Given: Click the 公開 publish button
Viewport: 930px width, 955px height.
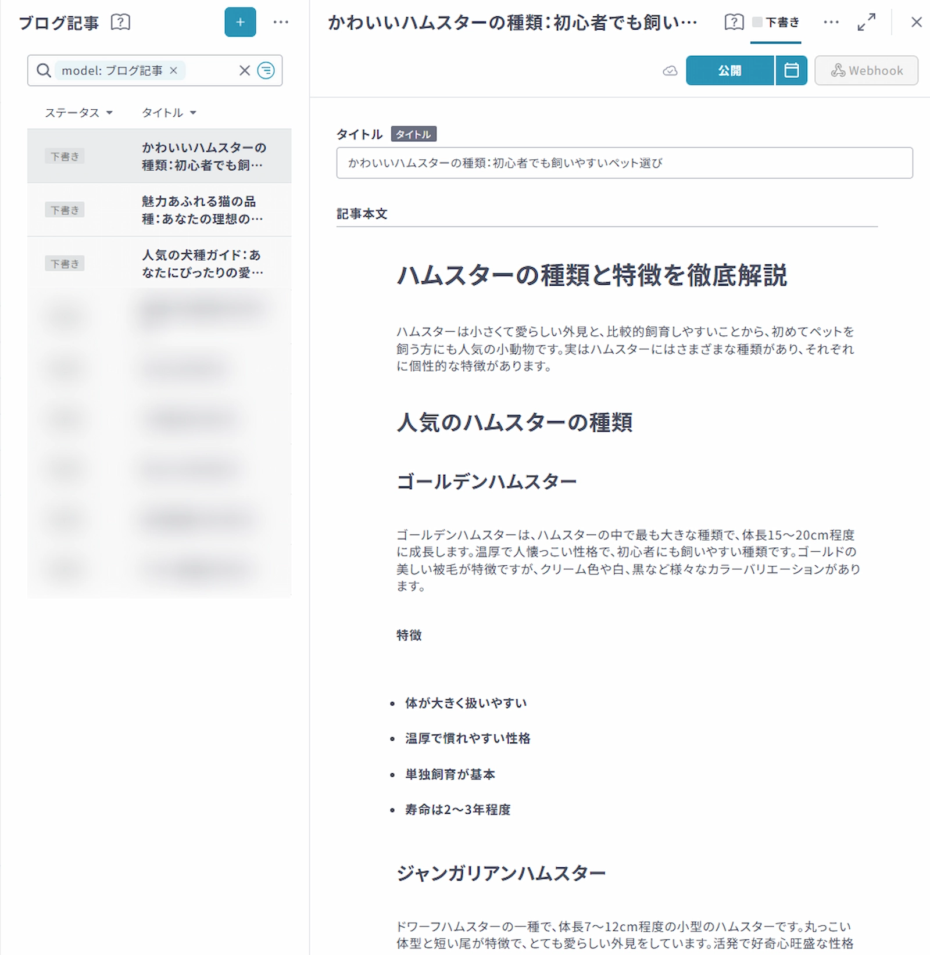Looking at the screenshot, I should coord(729,70).
